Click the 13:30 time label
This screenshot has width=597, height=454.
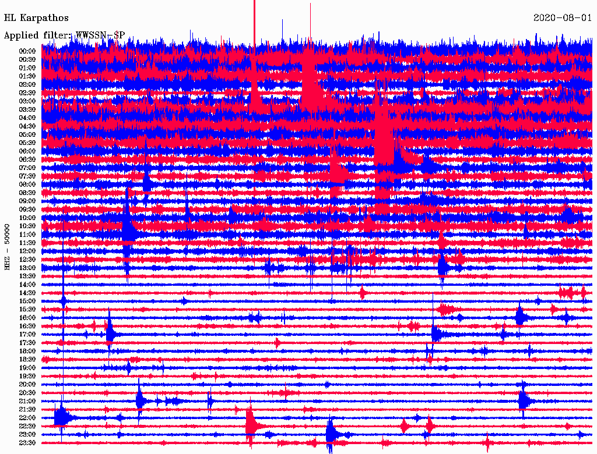click(27, 276)
